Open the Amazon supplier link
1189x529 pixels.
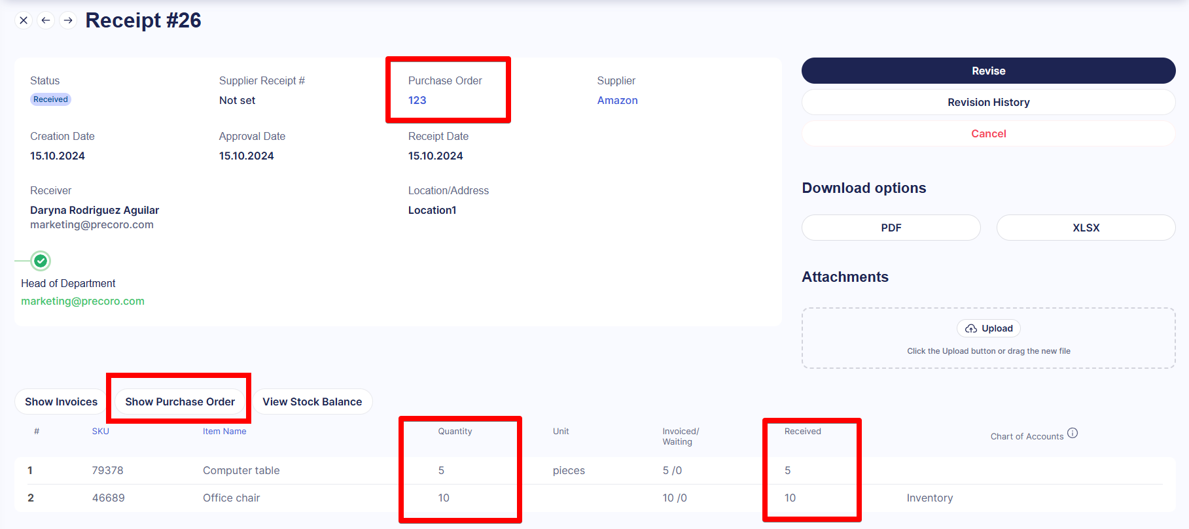pos(617,100)
